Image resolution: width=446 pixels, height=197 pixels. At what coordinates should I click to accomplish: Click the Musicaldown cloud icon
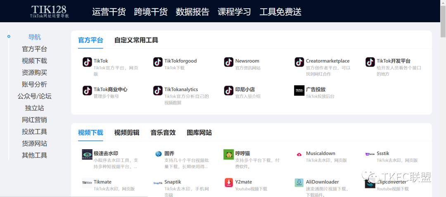click(299, 155)
